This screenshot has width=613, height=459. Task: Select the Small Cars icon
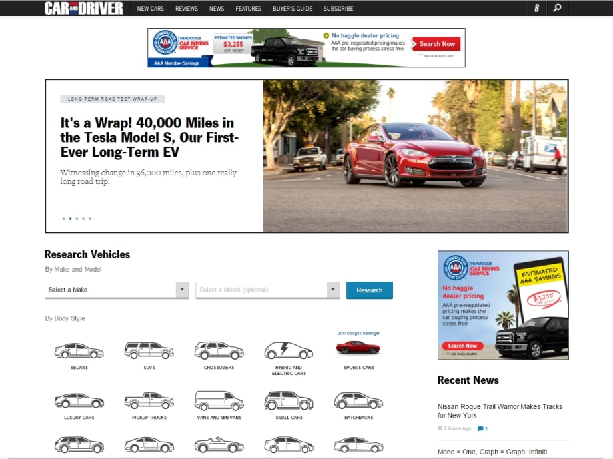[x=288, y=401]
